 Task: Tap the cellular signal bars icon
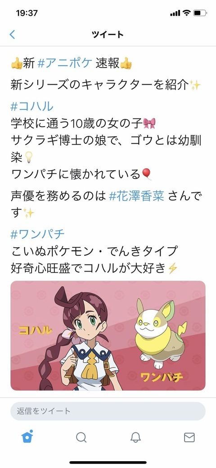click(x=175, y=13)
